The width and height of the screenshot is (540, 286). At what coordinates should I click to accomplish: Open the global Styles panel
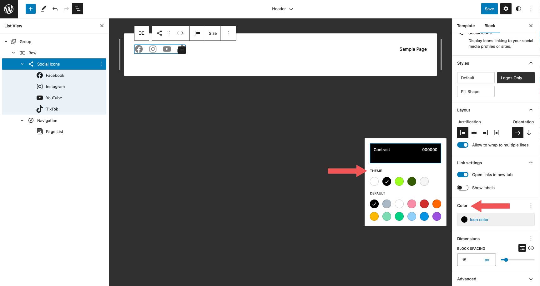coord(518,9)
